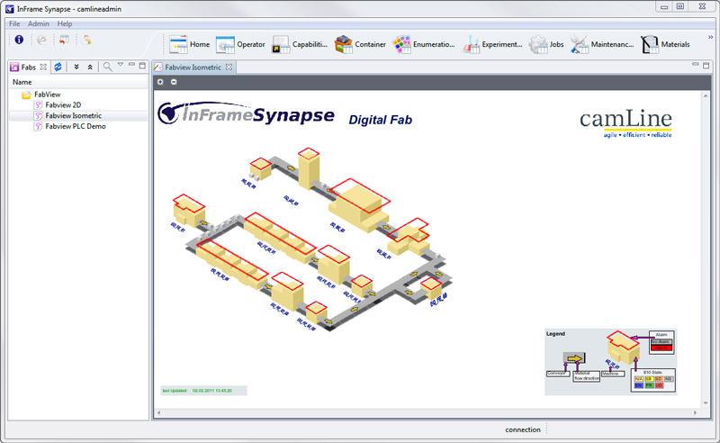This screenshot has width=720, height=443.
Task: Collapse all items in Fabs tree
Action: (x=90, y=68)
